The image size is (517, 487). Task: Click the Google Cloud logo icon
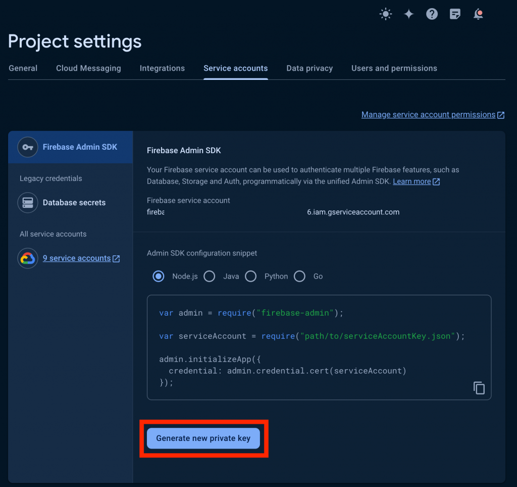tap(28, 258)
